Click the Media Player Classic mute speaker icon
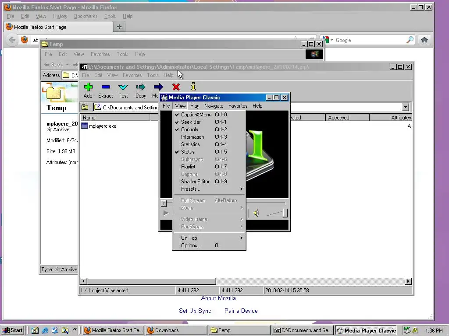The width and height of the screenshot is (449, 336). pyautogui.click(x=256, y=213)
